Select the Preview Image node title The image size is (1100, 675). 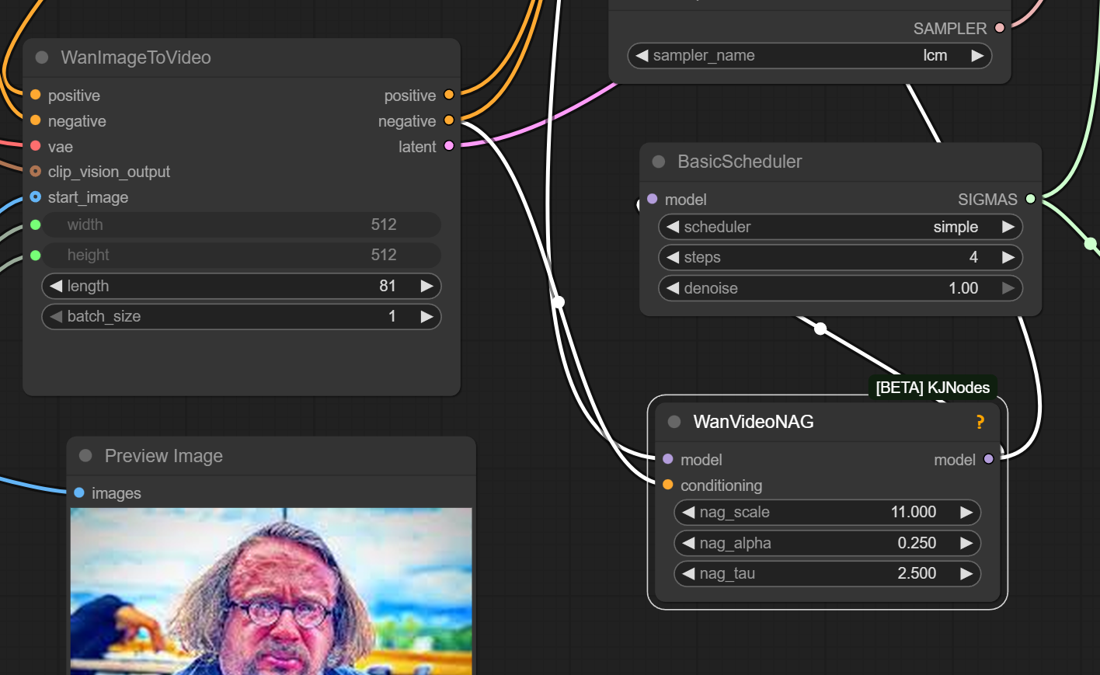click(x=164, y=456)
